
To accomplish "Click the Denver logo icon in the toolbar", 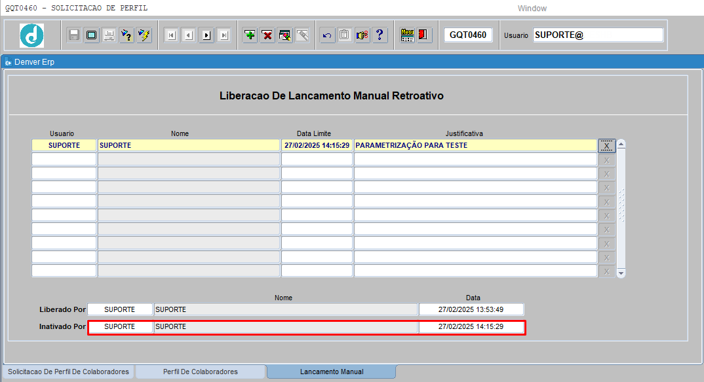I will pos(32,35).
